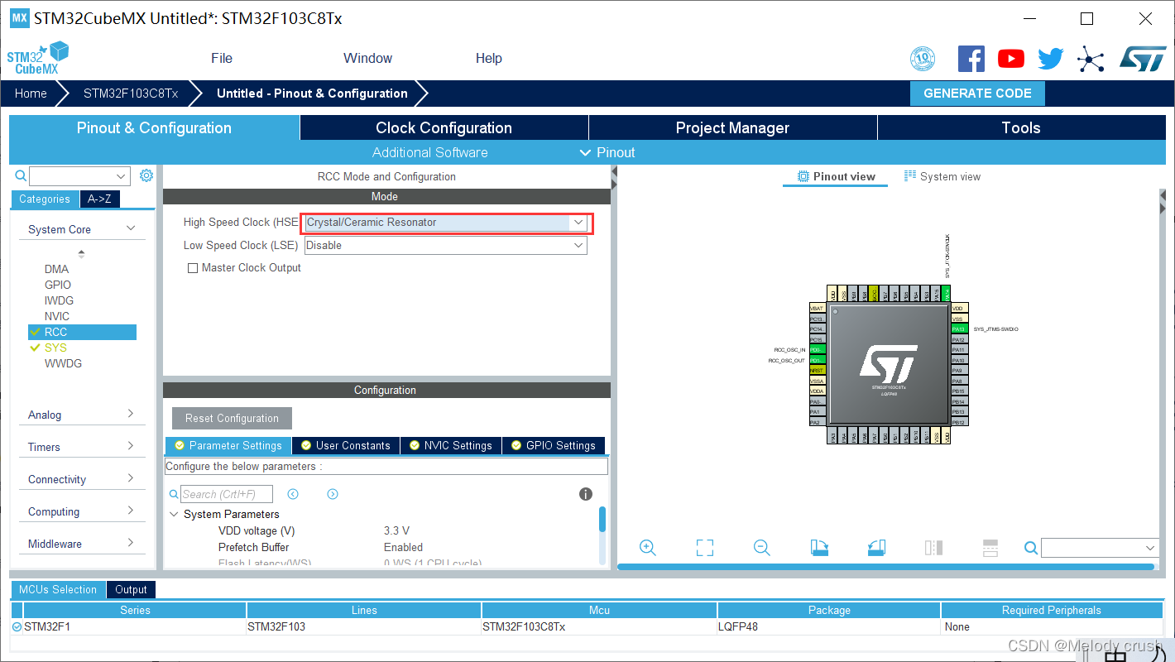Select GPIO in System Core
This screenshot has height=662, width=1175.
coord(58,285)
